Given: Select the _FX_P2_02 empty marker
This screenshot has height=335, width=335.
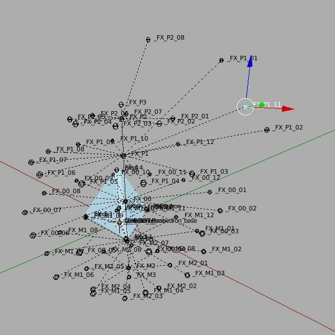Looking at the screenshot, I should click(x=159, y=123).
